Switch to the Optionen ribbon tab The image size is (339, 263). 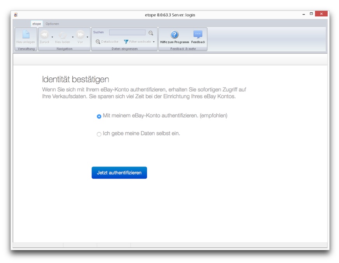click(x=52, y=24)
